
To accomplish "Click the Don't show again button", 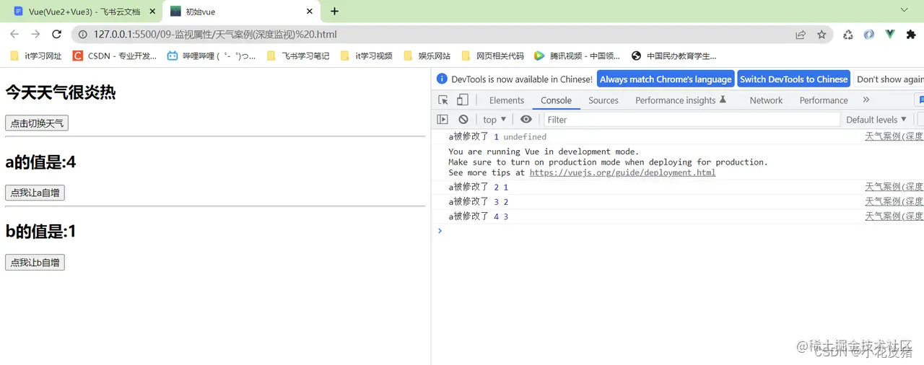I will pos(889,79).
